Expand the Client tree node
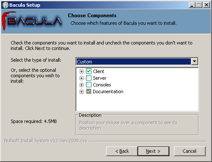The image size is (212, 162). pyautogui.click(x=81, y=71)
